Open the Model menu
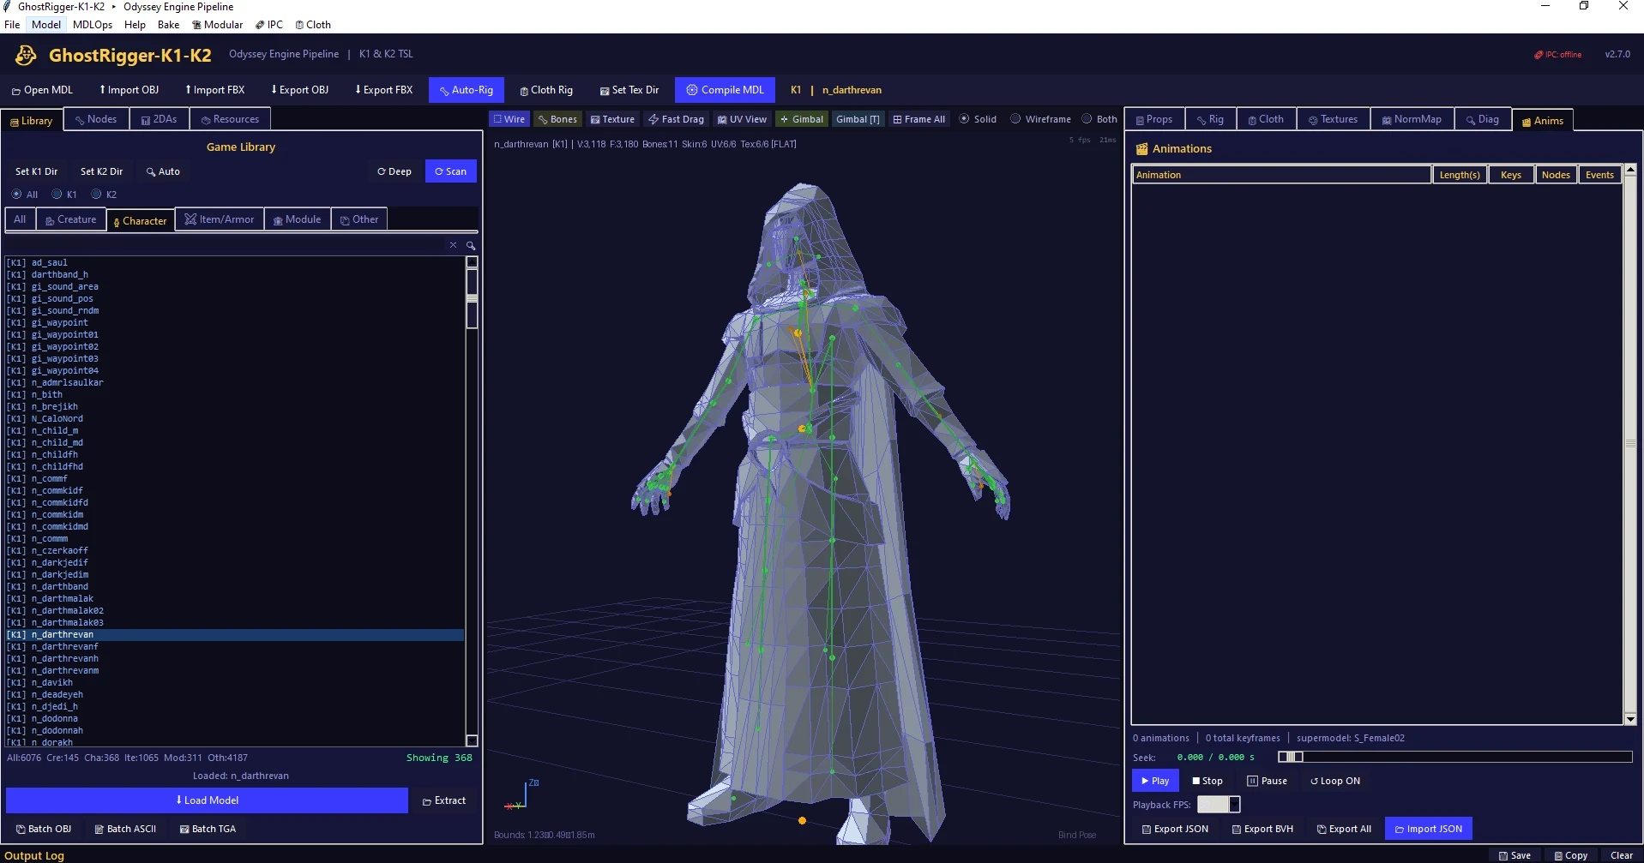The width and height of the screenshot is (1644, 863). [46, 25]
